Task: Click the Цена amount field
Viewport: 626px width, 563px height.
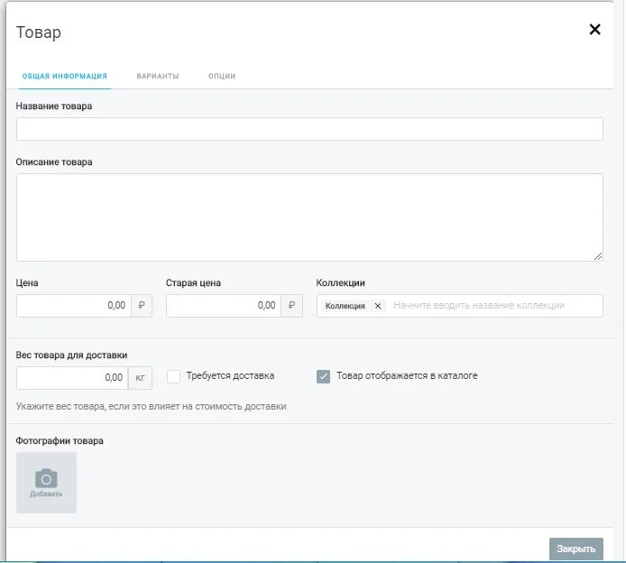Action: click(74, 306)
